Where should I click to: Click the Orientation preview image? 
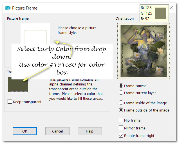[x=144, y=51]
